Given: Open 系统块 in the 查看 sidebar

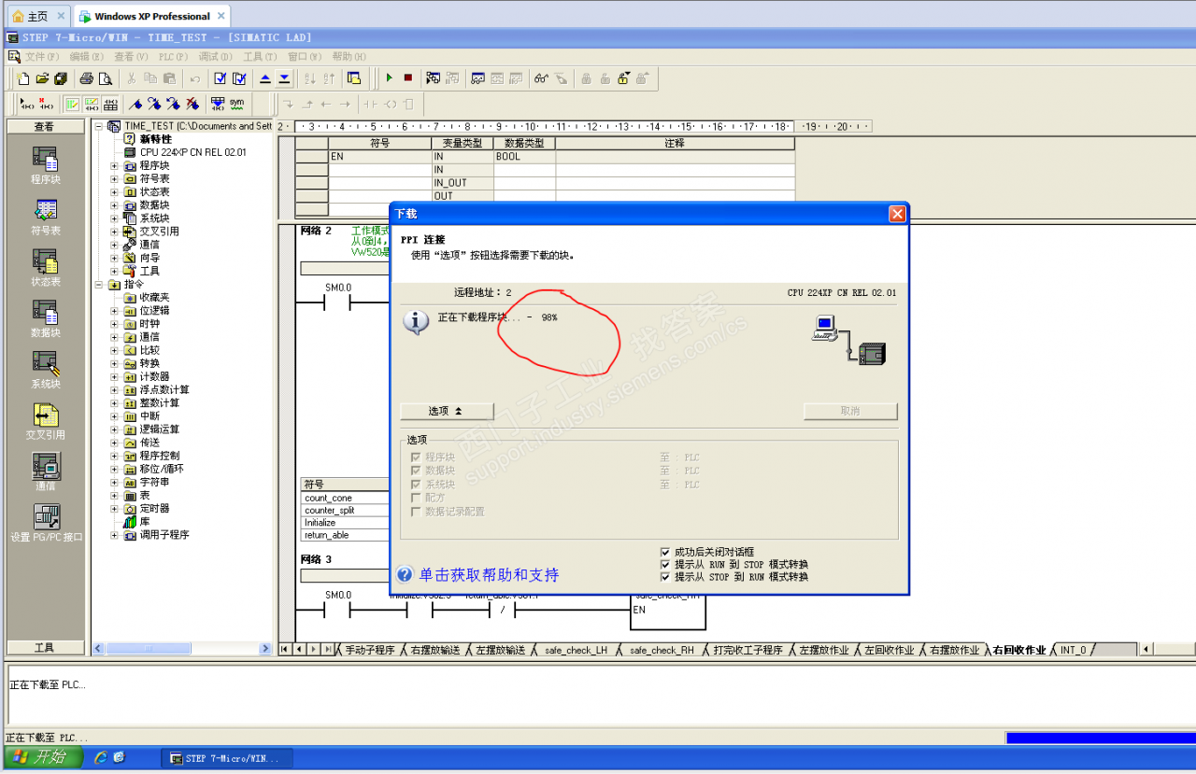Looking at the screenshot, I should [45, 370].
